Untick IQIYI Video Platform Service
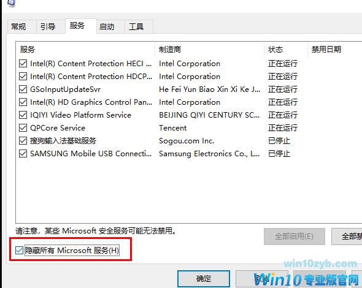 coord(23,115)
